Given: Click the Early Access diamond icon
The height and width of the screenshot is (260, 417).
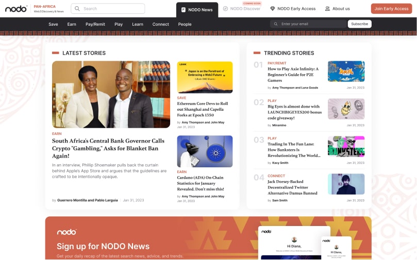Looking at the screenshot, I should [273, 9].
